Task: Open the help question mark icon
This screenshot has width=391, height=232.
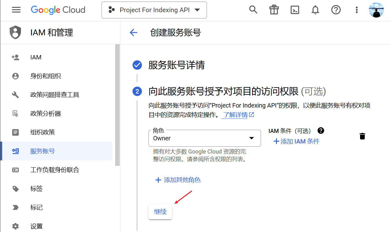Action: (336, 10)
